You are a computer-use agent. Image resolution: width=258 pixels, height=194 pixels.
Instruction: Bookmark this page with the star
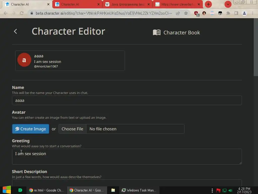click(x=186, y=13)
